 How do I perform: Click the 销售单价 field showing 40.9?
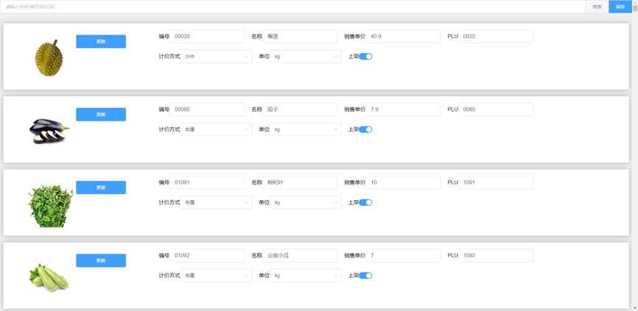404,36
